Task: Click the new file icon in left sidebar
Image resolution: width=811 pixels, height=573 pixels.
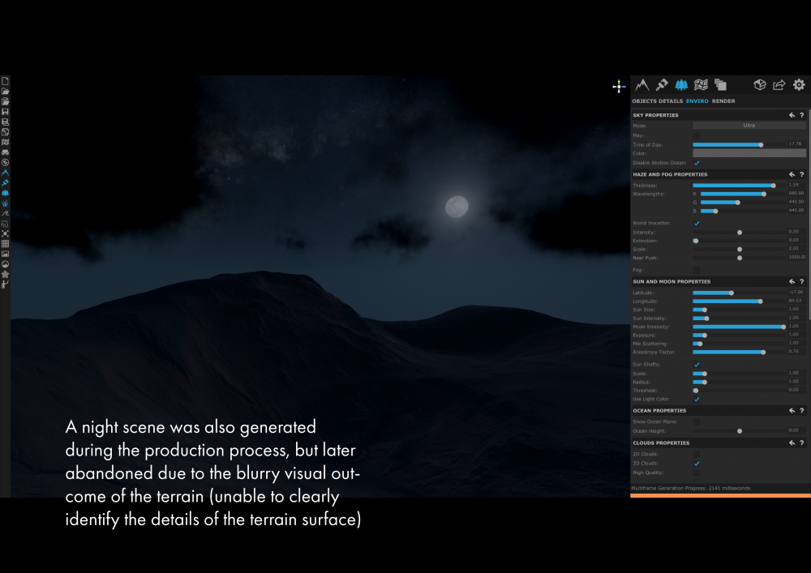Action: tap(5, 81)
